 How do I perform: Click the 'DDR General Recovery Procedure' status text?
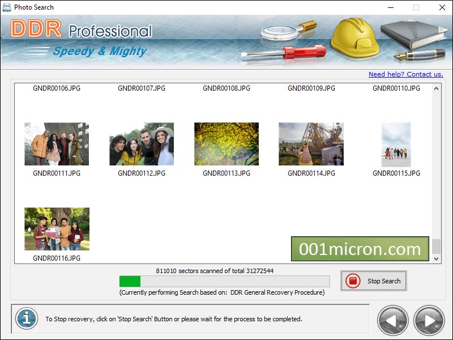pos(276,292)
